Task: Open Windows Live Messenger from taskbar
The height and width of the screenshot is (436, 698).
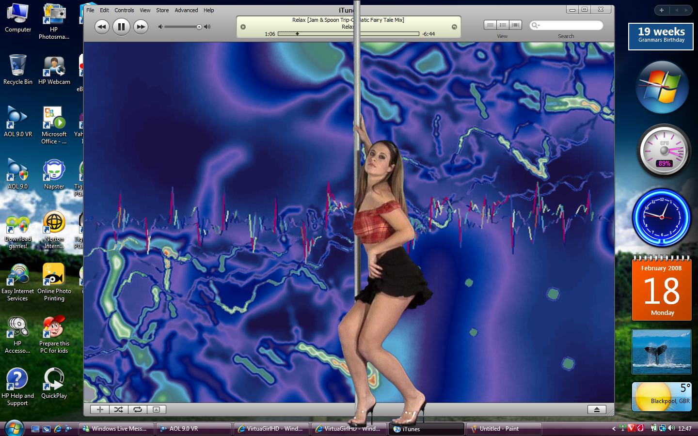Action: (x=117, y=429)
